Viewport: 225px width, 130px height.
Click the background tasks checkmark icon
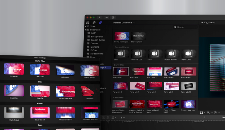(x=113, y=18)
